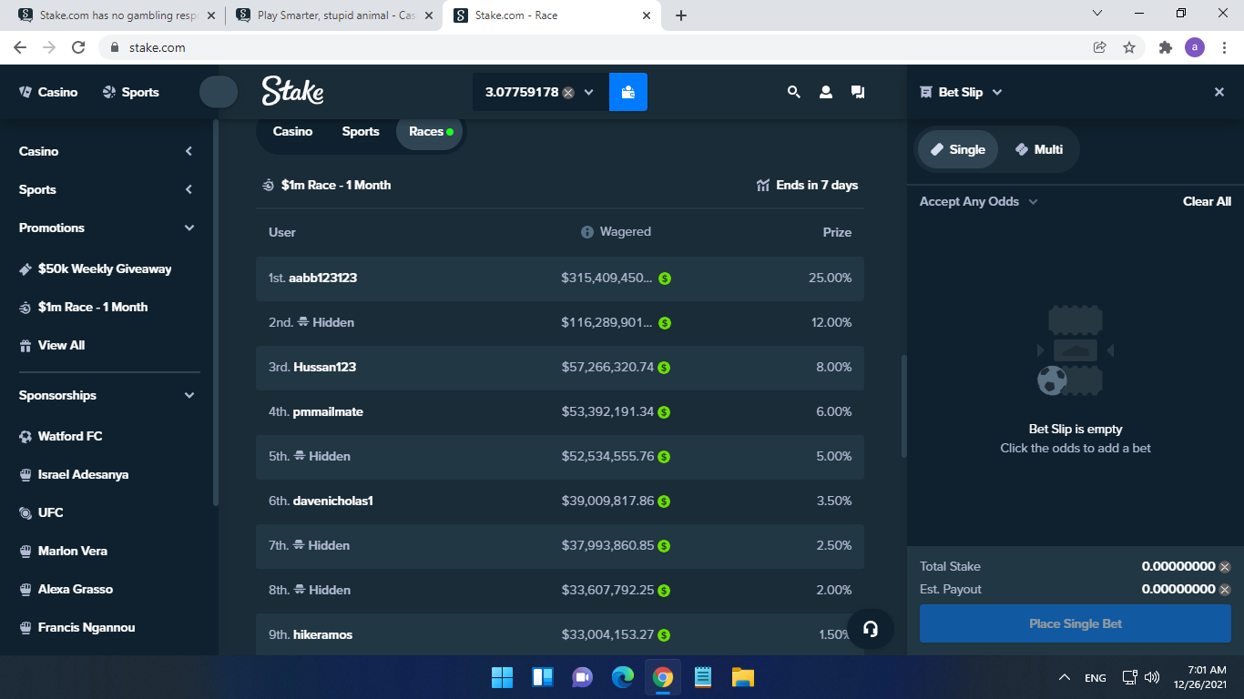Click user davenicholas1 in leaderboard

pos(333,501)
